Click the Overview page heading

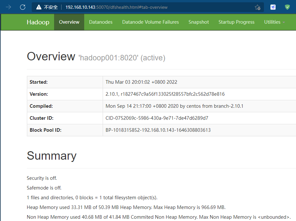click(51, 56)
